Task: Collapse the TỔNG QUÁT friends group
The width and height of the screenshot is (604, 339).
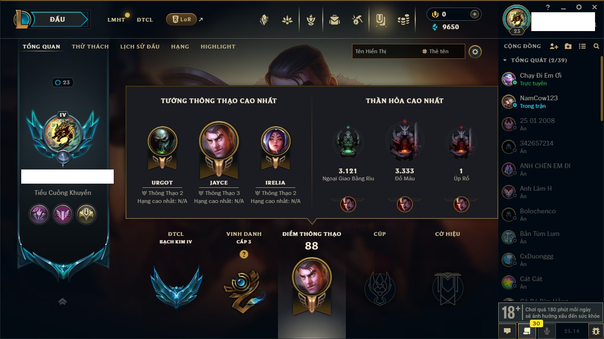Action: tap(505, 60)
